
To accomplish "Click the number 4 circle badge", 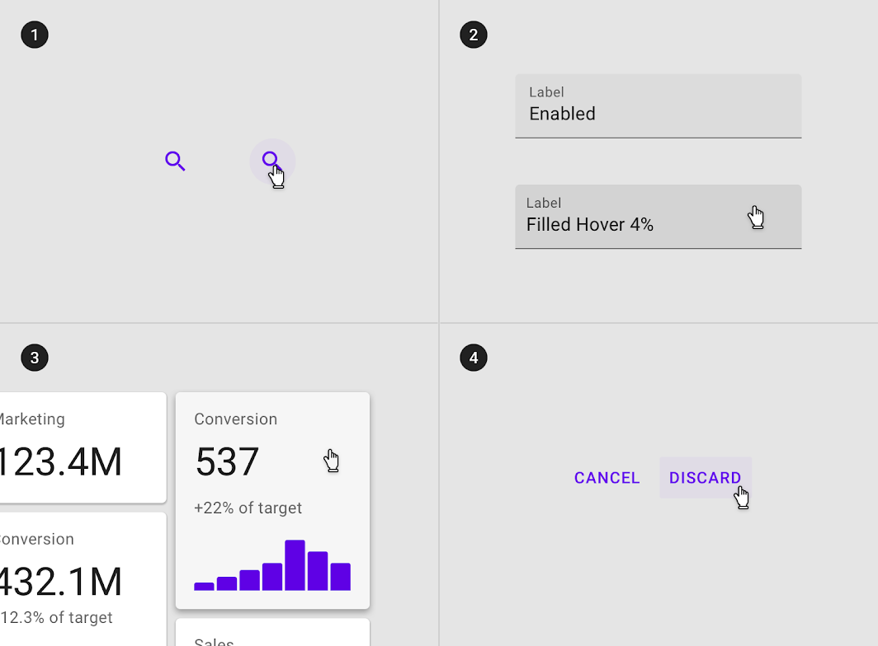I will coord(474,358).
